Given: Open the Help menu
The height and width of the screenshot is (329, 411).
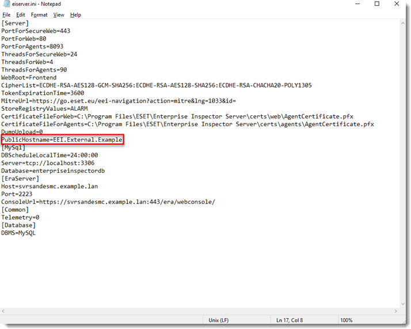Looking at the screenshot, I should tap(75, 15).
